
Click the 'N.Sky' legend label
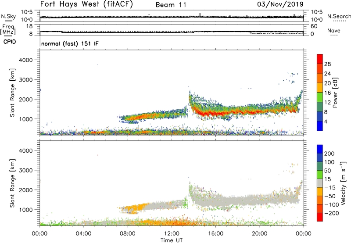click(8, 16)
